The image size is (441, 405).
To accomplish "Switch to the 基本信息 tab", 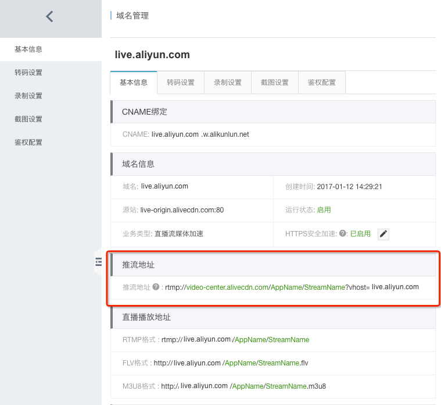I will 134,83.
